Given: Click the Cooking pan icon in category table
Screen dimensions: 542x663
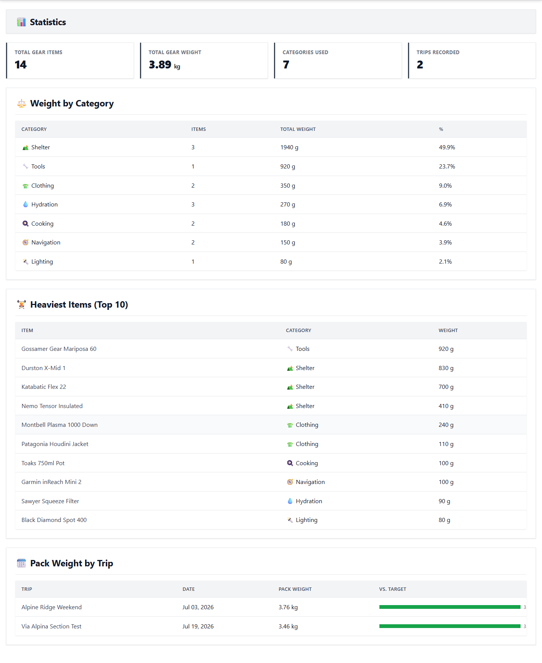Looking at the screenshot, I should coord(26,224).
